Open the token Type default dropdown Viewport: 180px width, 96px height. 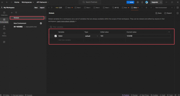click(91, 36)
